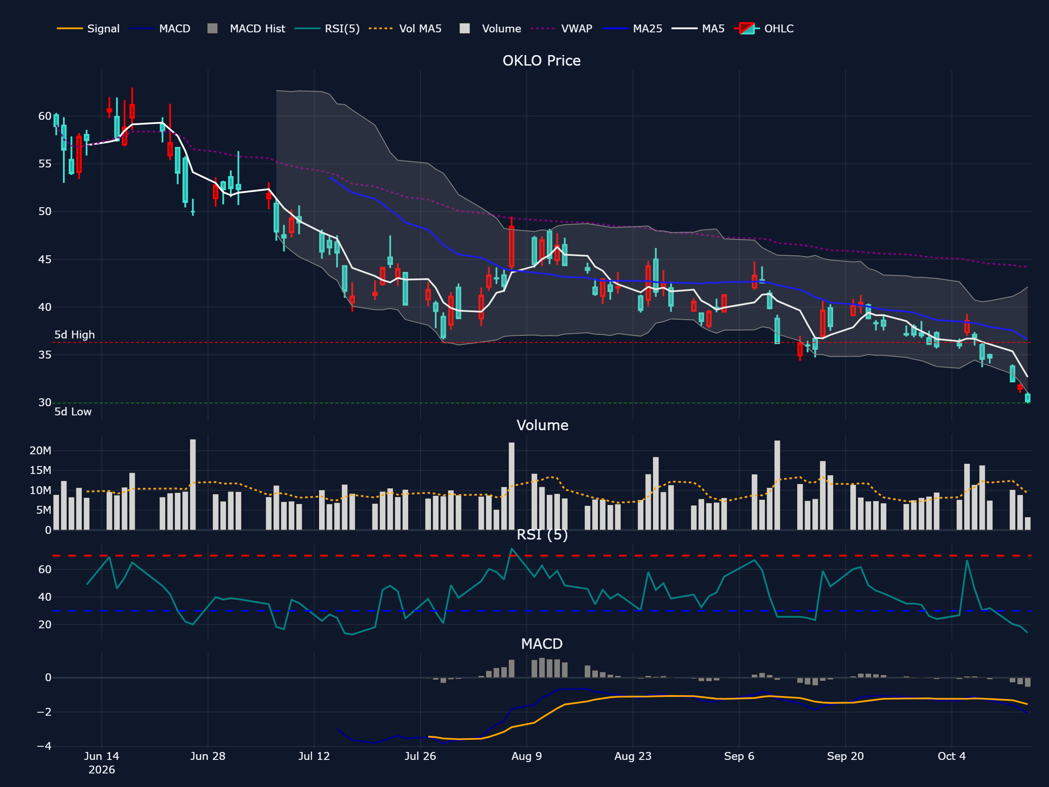Click the 55 price axis label

click(45, 164)
